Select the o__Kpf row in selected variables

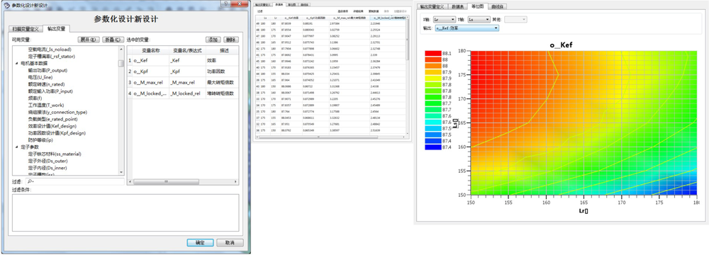182,72
